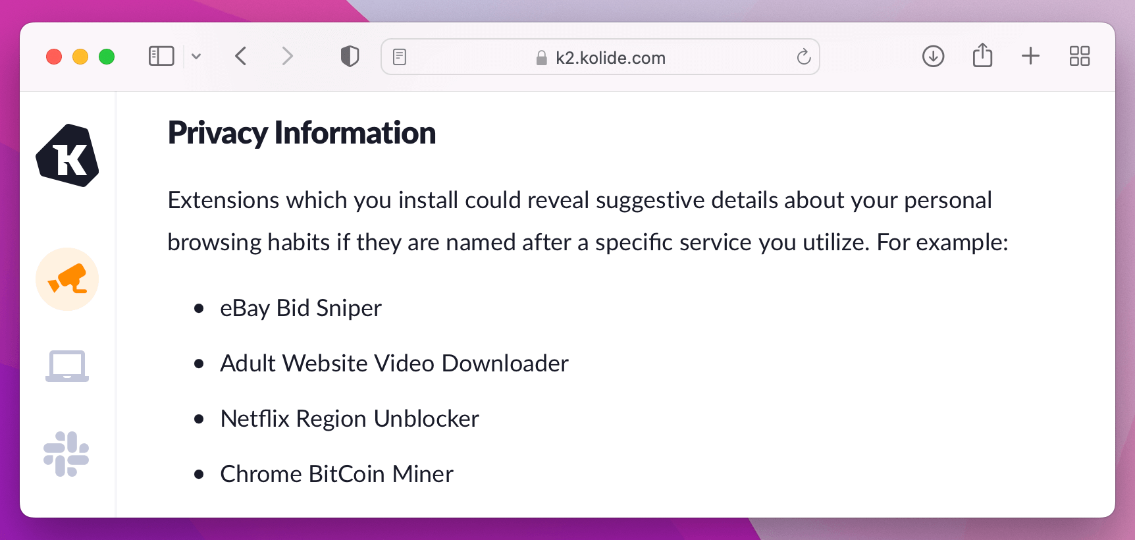
Task: Click the lock icon beside k2.kolide.com
Action: pyautogui.click(x=541, y=57)
